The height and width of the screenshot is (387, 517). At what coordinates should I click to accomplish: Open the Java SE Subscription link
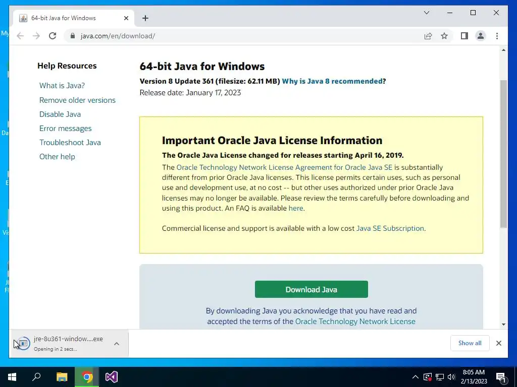[390, 228]
